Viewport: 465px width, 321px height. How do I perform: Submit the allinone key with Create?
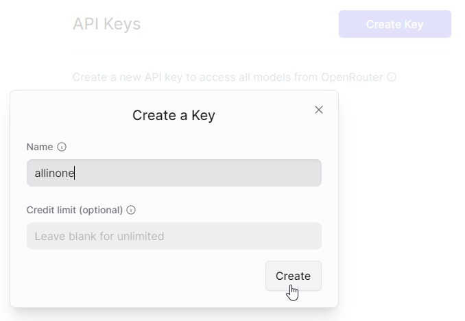click(293, 276)
